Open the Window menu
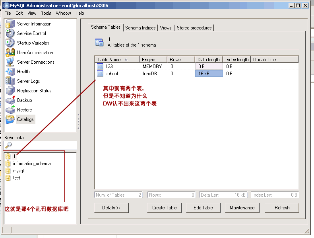314x238 pixels. point(63,13)
